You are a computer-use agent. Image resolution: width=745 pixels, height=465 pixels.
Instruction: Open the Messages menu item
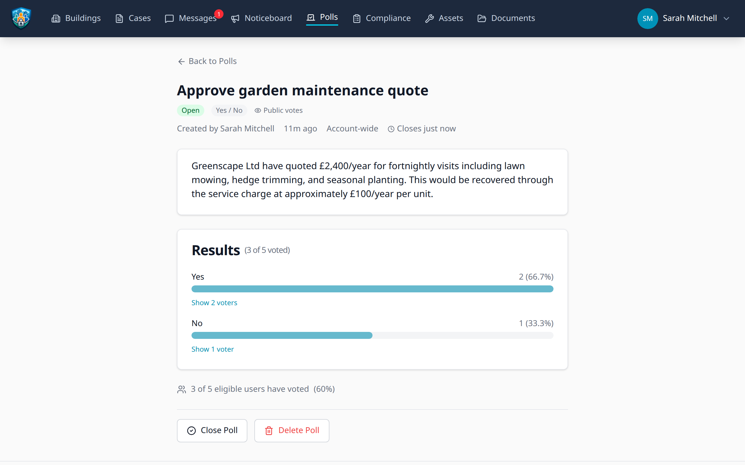pyautogui.click(x=197, y=18)
